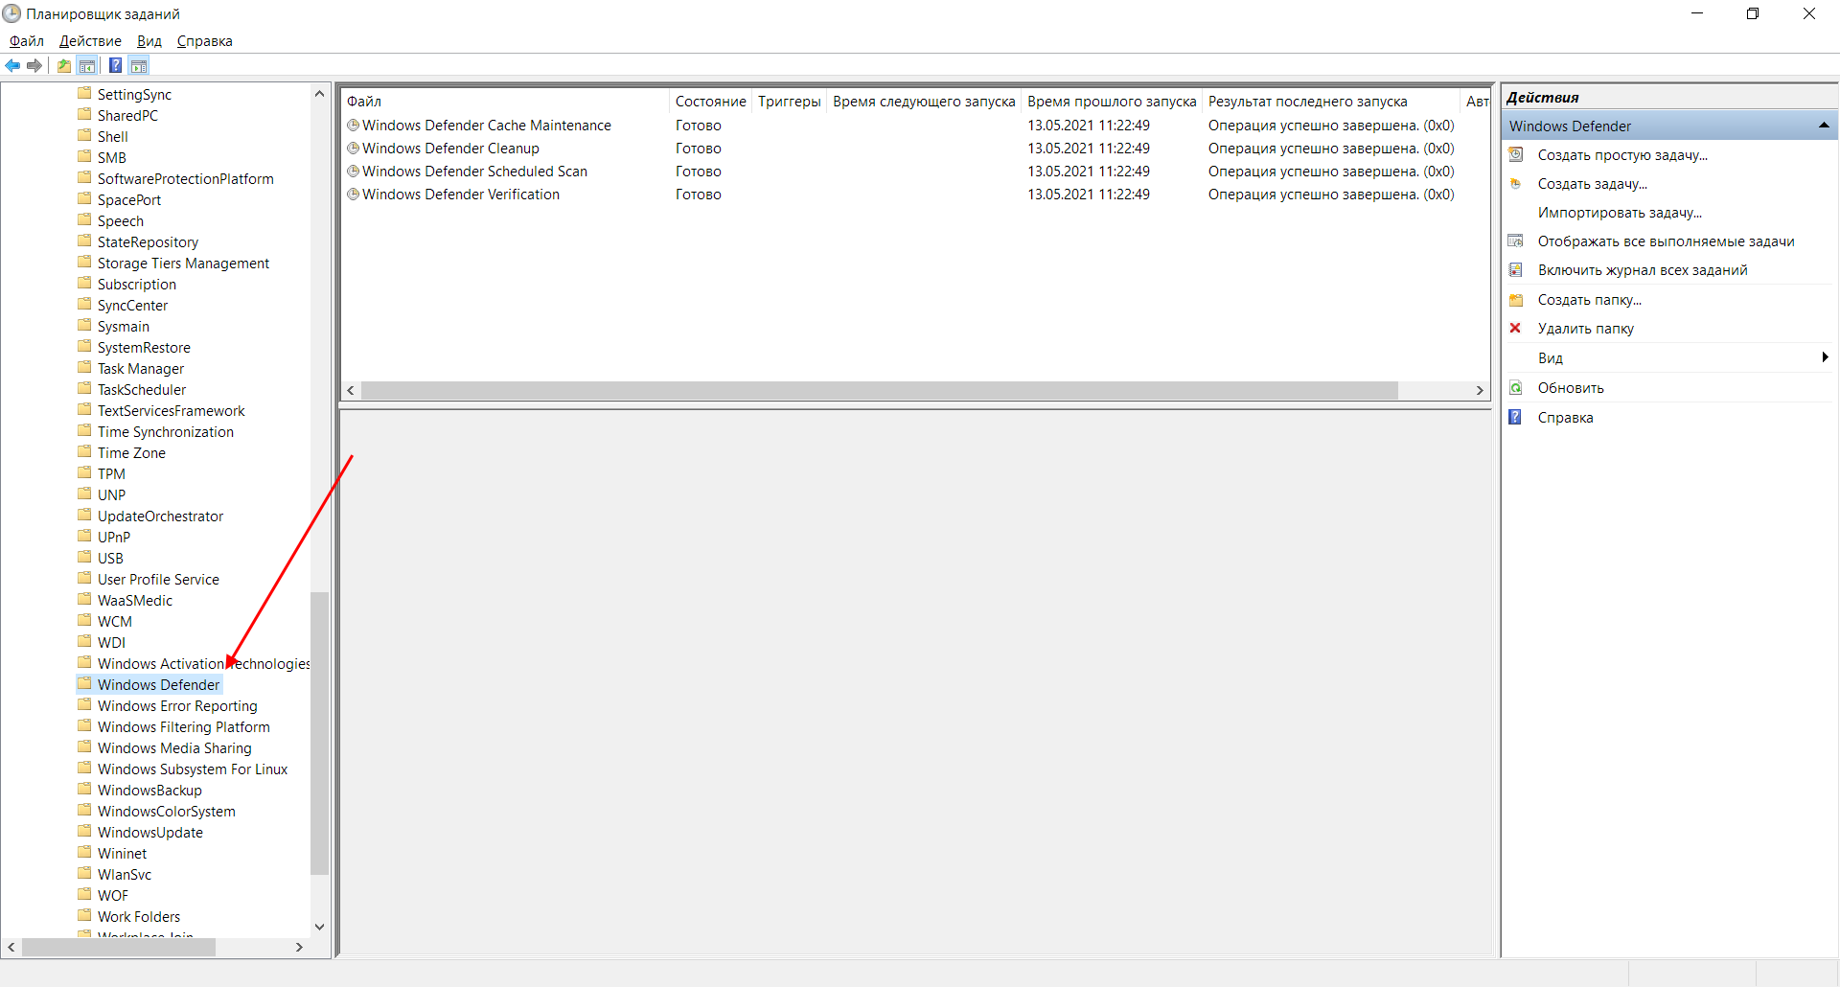The image size is (1840, 987).
Task: Click the Обновить action
Action: [1571, 388]
